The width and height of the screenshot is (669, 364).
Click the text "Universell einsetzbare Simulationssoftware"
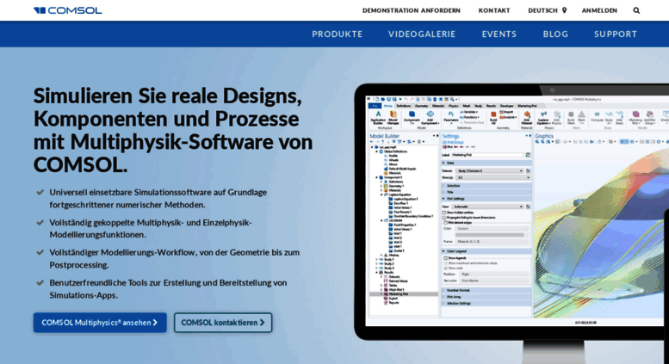coord(130,192)
